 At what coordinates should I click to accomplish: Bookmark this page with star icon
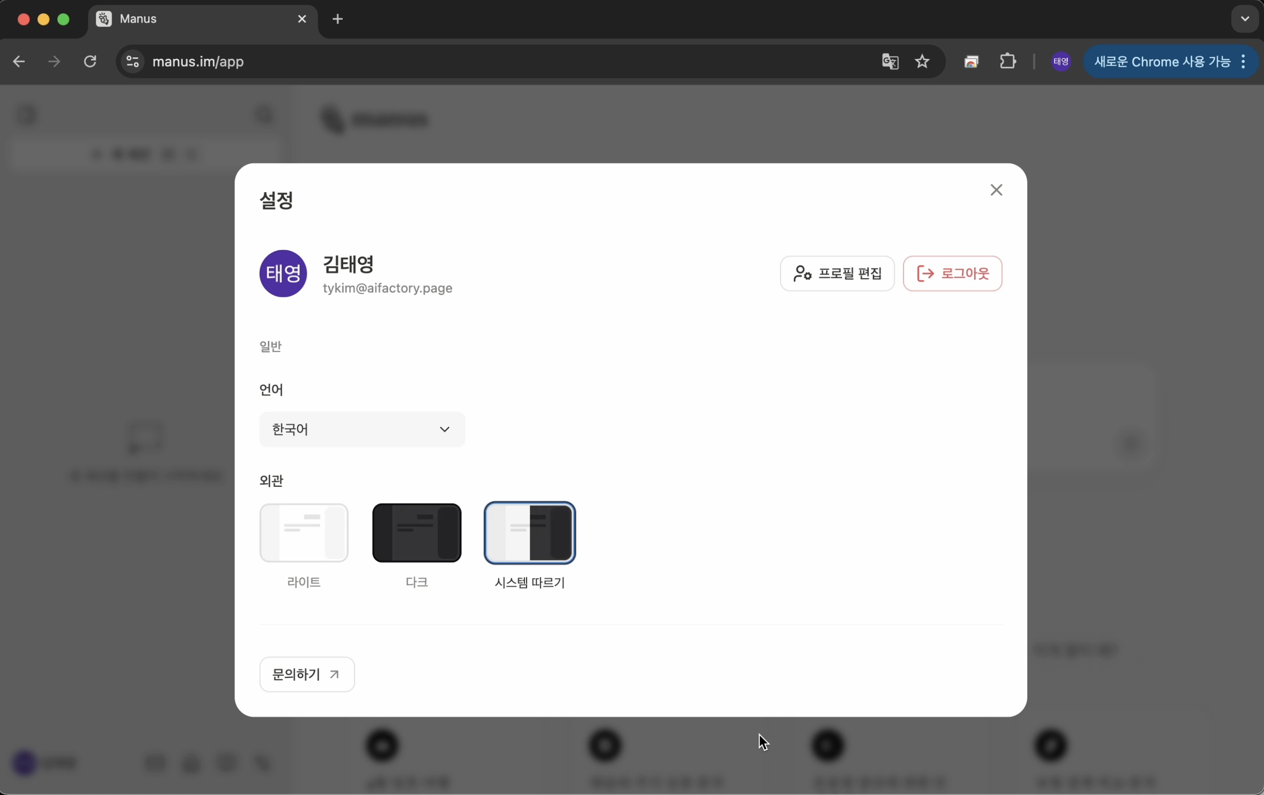[x=922, y=62]
